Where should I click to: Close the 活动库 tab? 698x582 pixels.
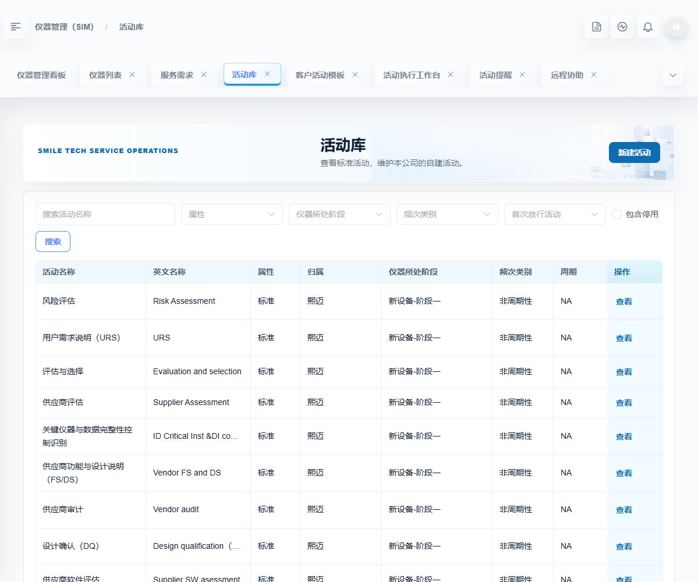tap(267, 74)
